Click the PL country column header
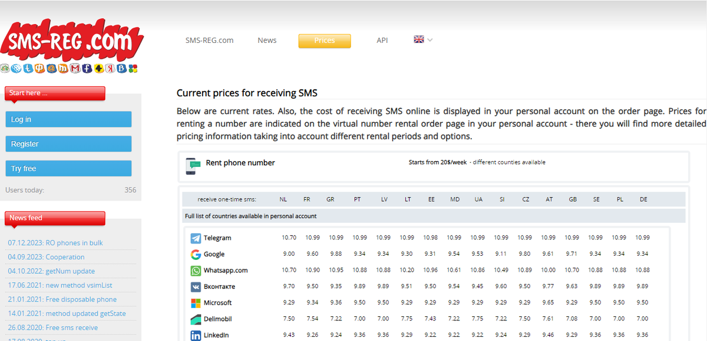Screen dimensions: 707x341 (x=620, y=199)
